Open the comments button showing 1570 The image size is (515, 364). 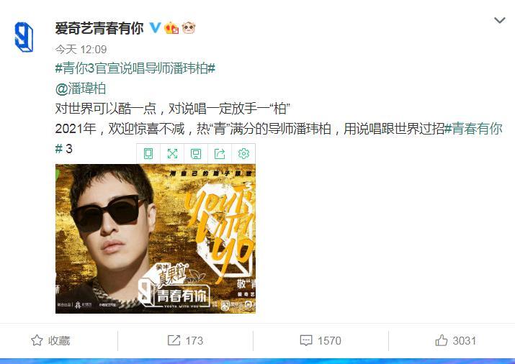point(321,341)
